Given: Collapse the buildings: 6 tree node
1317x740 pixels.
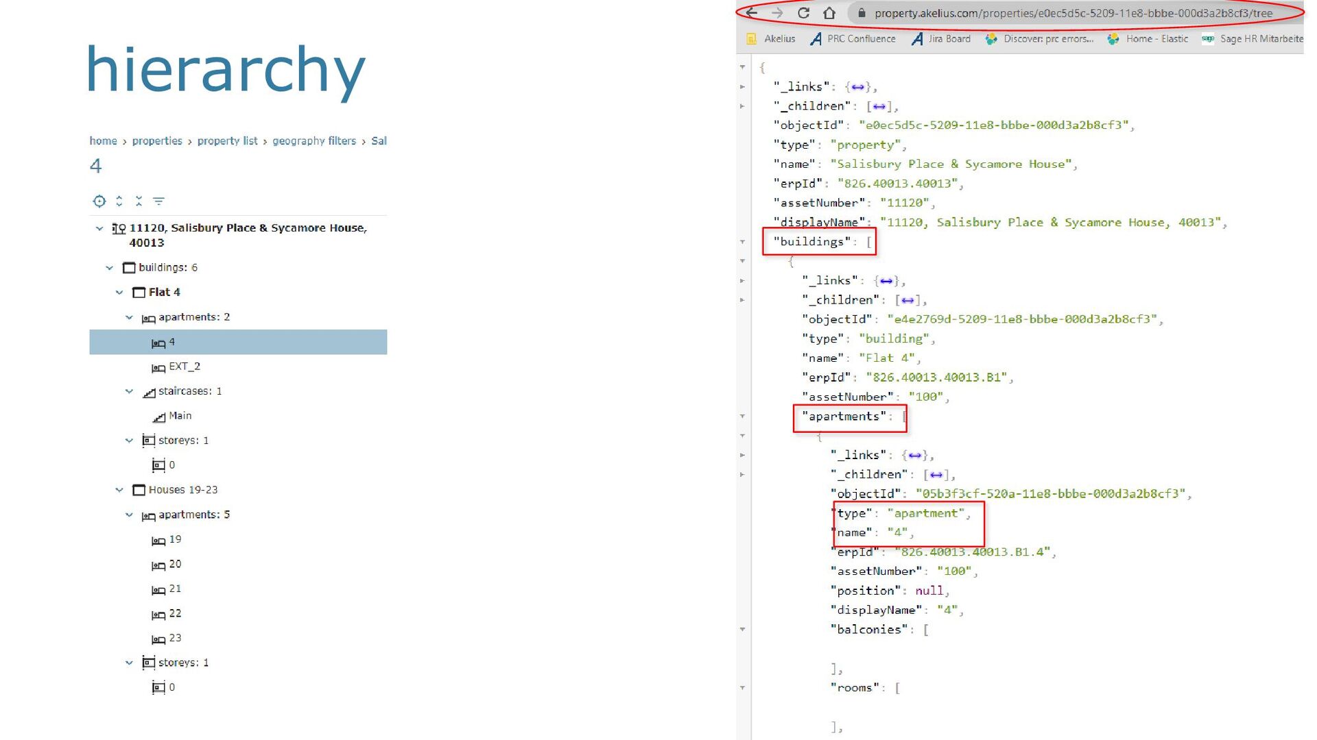Looking at the screenshot, I should tap(110, 268).
